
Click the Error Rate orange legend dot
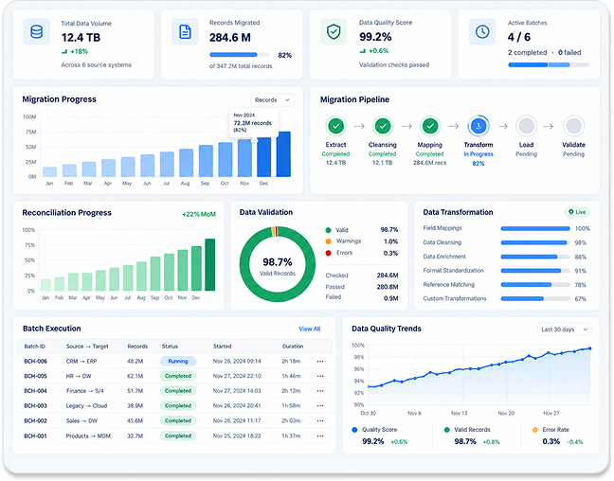coord(535,430)
